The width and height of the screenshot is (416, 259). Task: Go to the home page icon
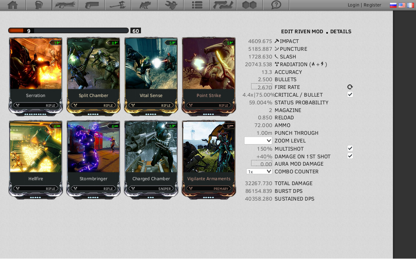tap(13, 5)
